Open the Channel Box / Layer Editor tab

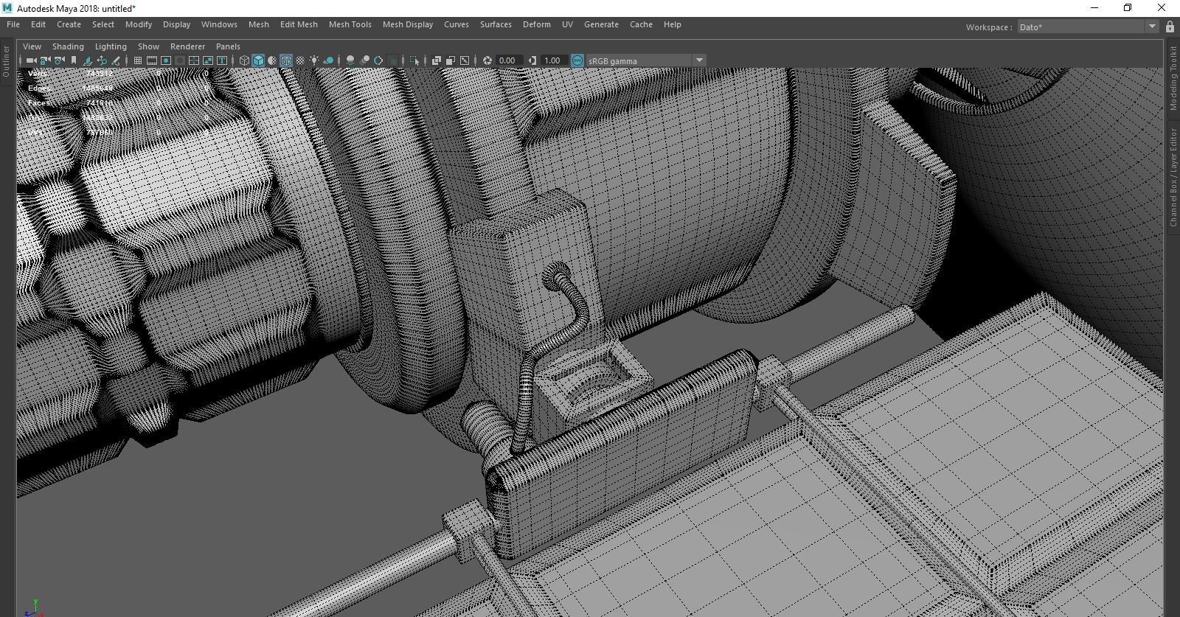tap(1173, 178)
